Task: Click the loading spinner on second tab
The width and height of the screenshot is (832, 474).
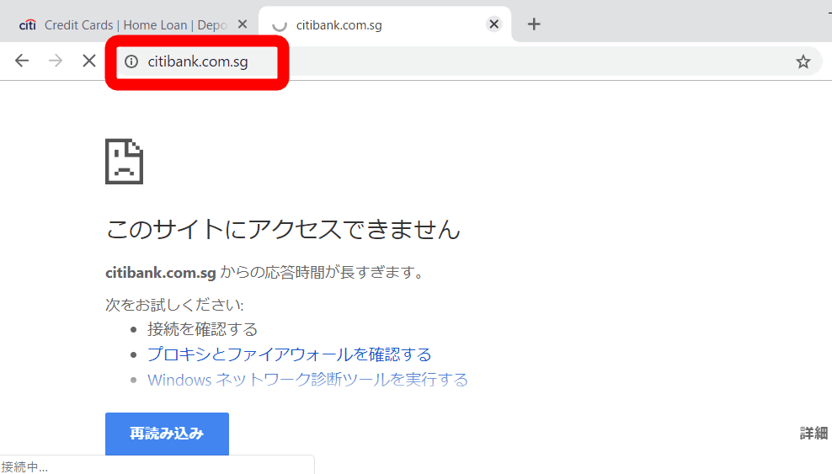Action: click(x=279, y=25)
